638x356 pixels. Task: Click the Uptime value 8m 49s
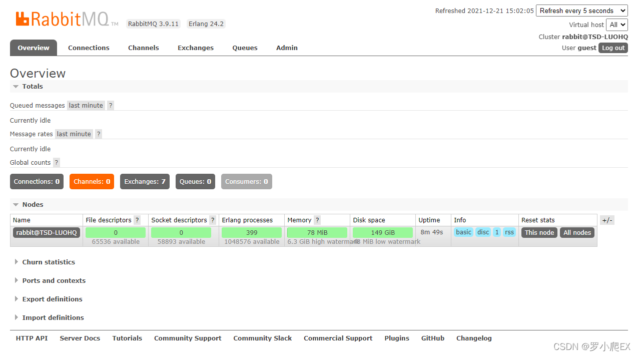[432, 232]
